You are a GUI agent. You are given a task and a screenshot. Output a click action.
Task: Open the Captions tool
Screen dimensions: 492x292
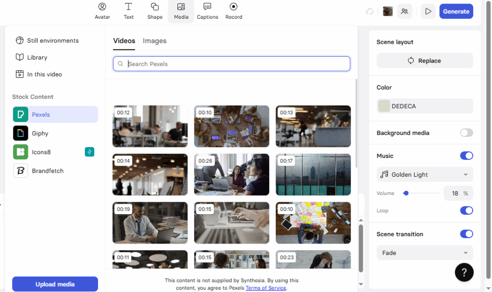coord(207,11)
